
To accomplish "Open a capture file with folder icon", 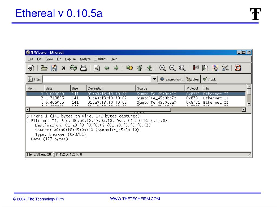I will tap(44, 68).
